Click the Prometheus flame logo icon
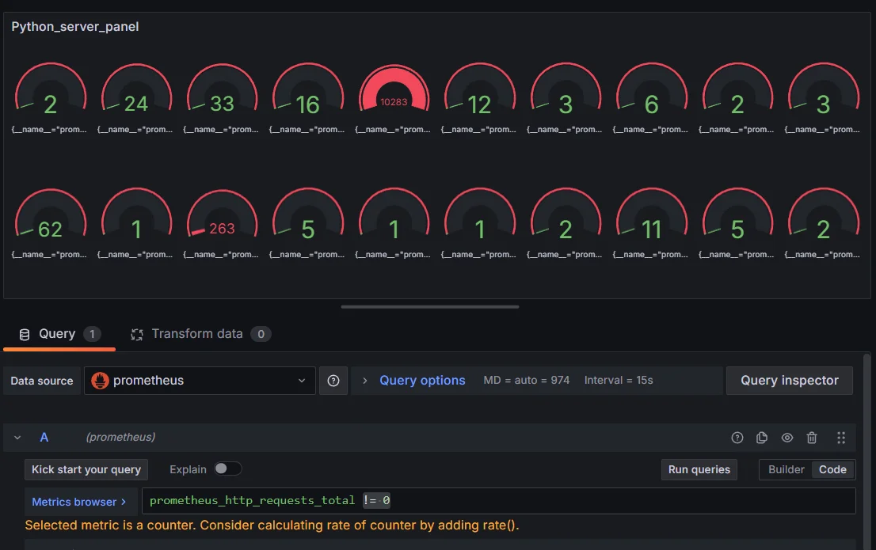 pyautogui.click(x=100, y=381)
